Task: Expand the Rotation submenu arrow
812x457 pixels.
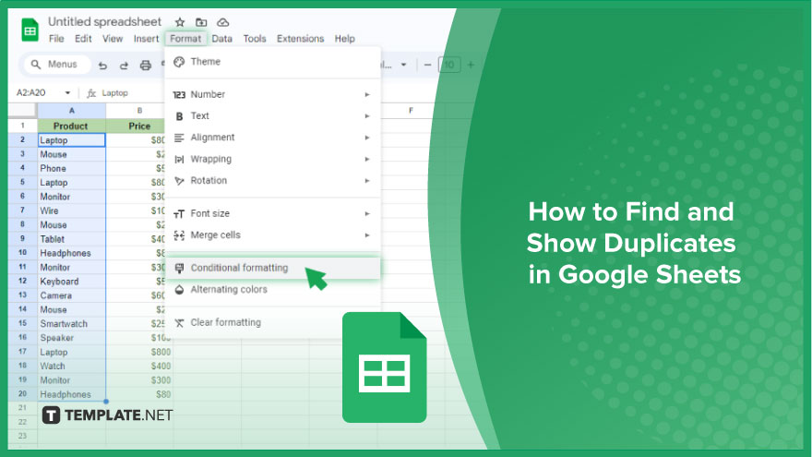Action: [366, 181]
